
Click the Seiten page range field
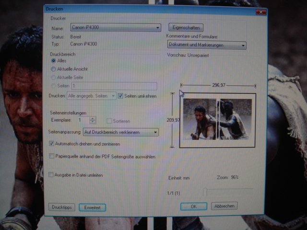(x=114, y=86)
